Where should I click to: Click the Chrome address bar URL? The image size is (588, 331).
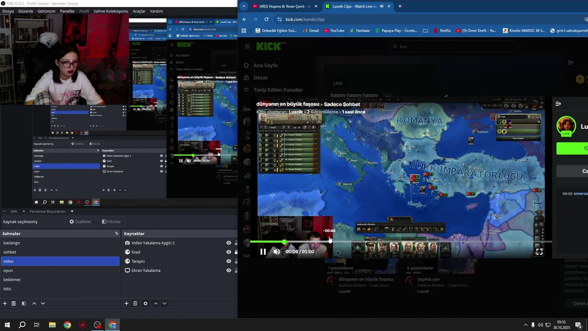click(x=305, y=19)
